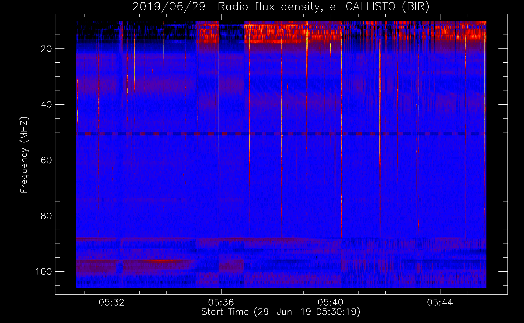Click the time tick label '05:32'
Screen dimensions: 524x323
pyautogui.click(x=112, y=303)
